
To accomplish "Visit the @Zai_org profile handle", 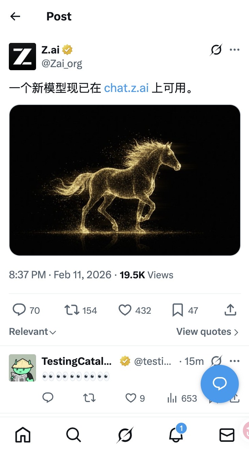I will [62, 63].
